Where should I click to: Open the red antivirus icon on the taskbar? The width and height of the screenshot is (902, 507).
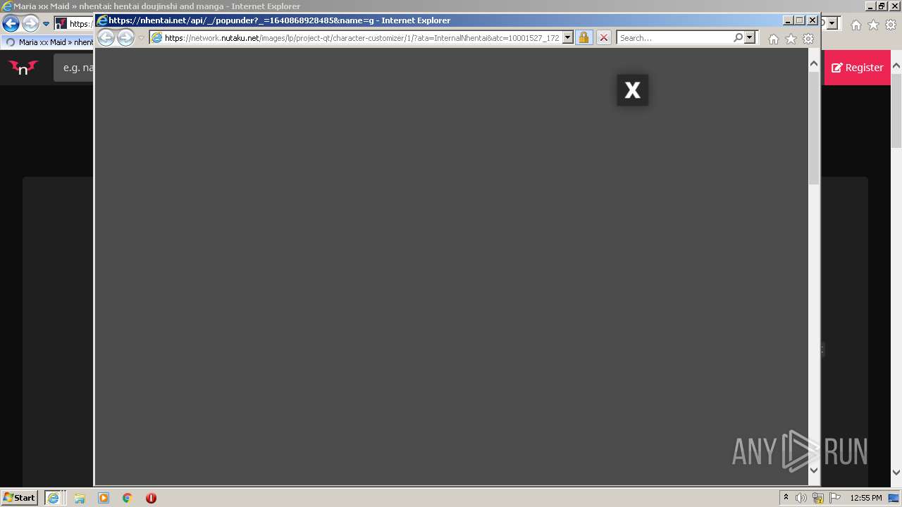[x=151, y=498]
